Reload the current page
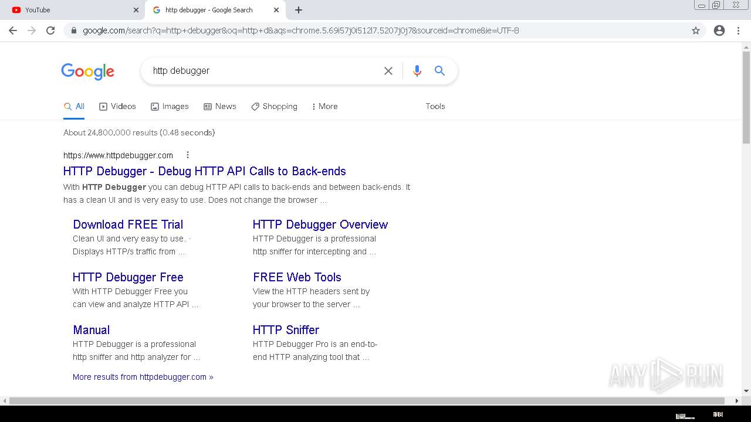The height and width of the screenshot is (422, 751). [50, 30]
